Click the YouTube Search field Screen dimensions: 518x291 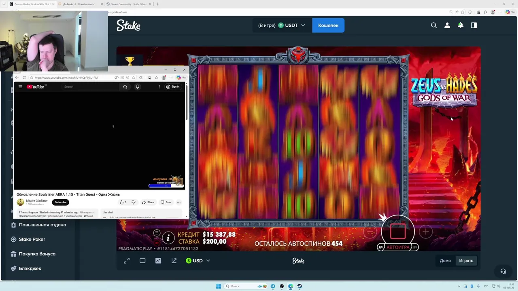[91, 86]
